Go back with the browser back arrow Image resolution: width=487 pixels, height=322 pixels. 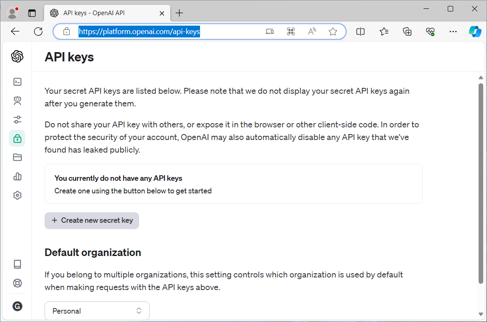click(15, 32)
